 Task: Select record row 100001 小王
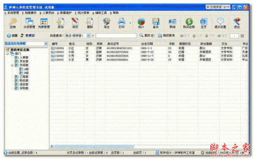tap(149, 60)
